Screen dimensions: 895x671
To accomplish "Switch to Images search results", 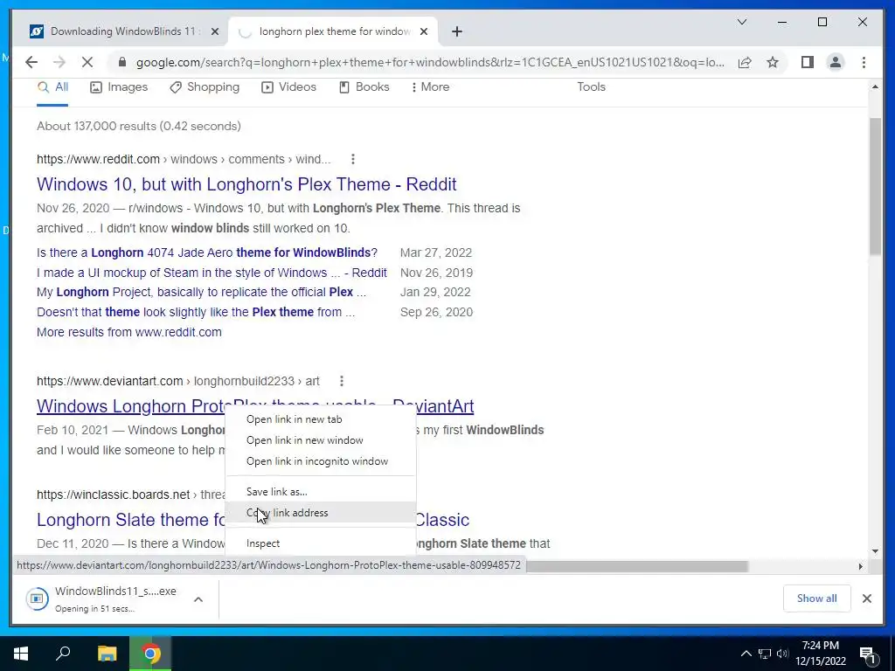I will (119, 87).
